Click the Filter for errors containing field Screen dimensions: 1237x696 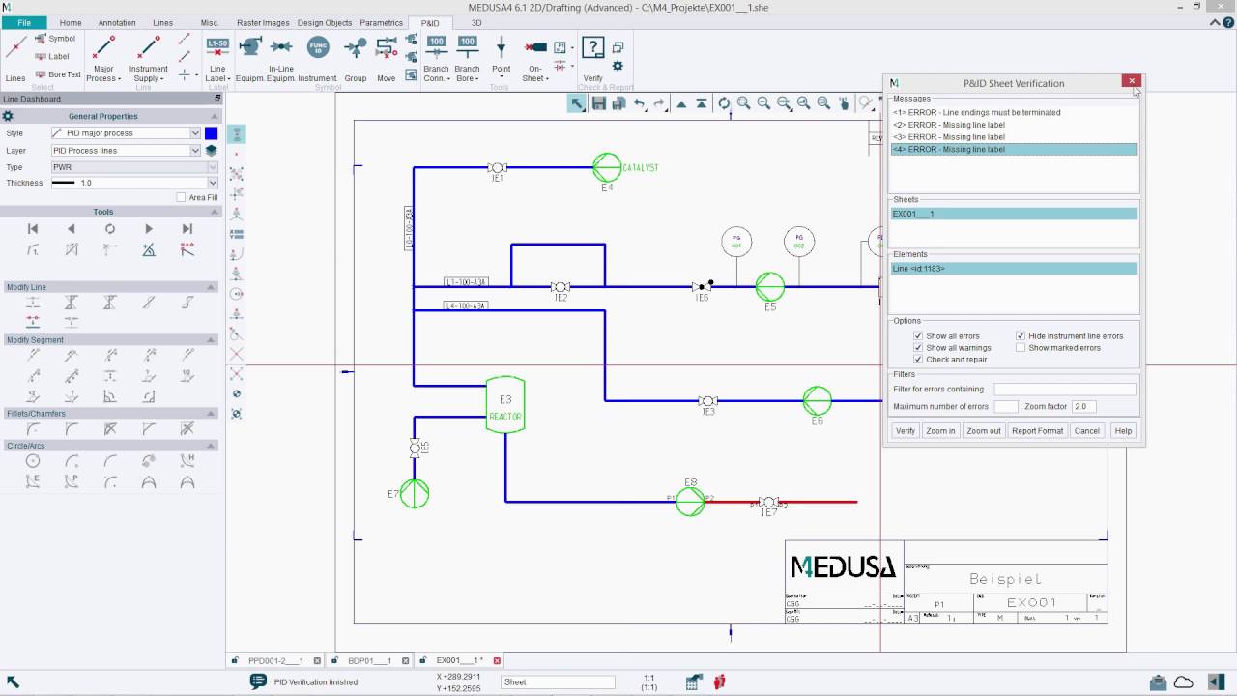(1066, 390)
